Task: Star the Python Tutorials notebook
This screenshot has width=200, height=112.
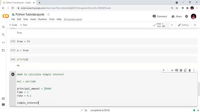Action: (x=48, y=15)
